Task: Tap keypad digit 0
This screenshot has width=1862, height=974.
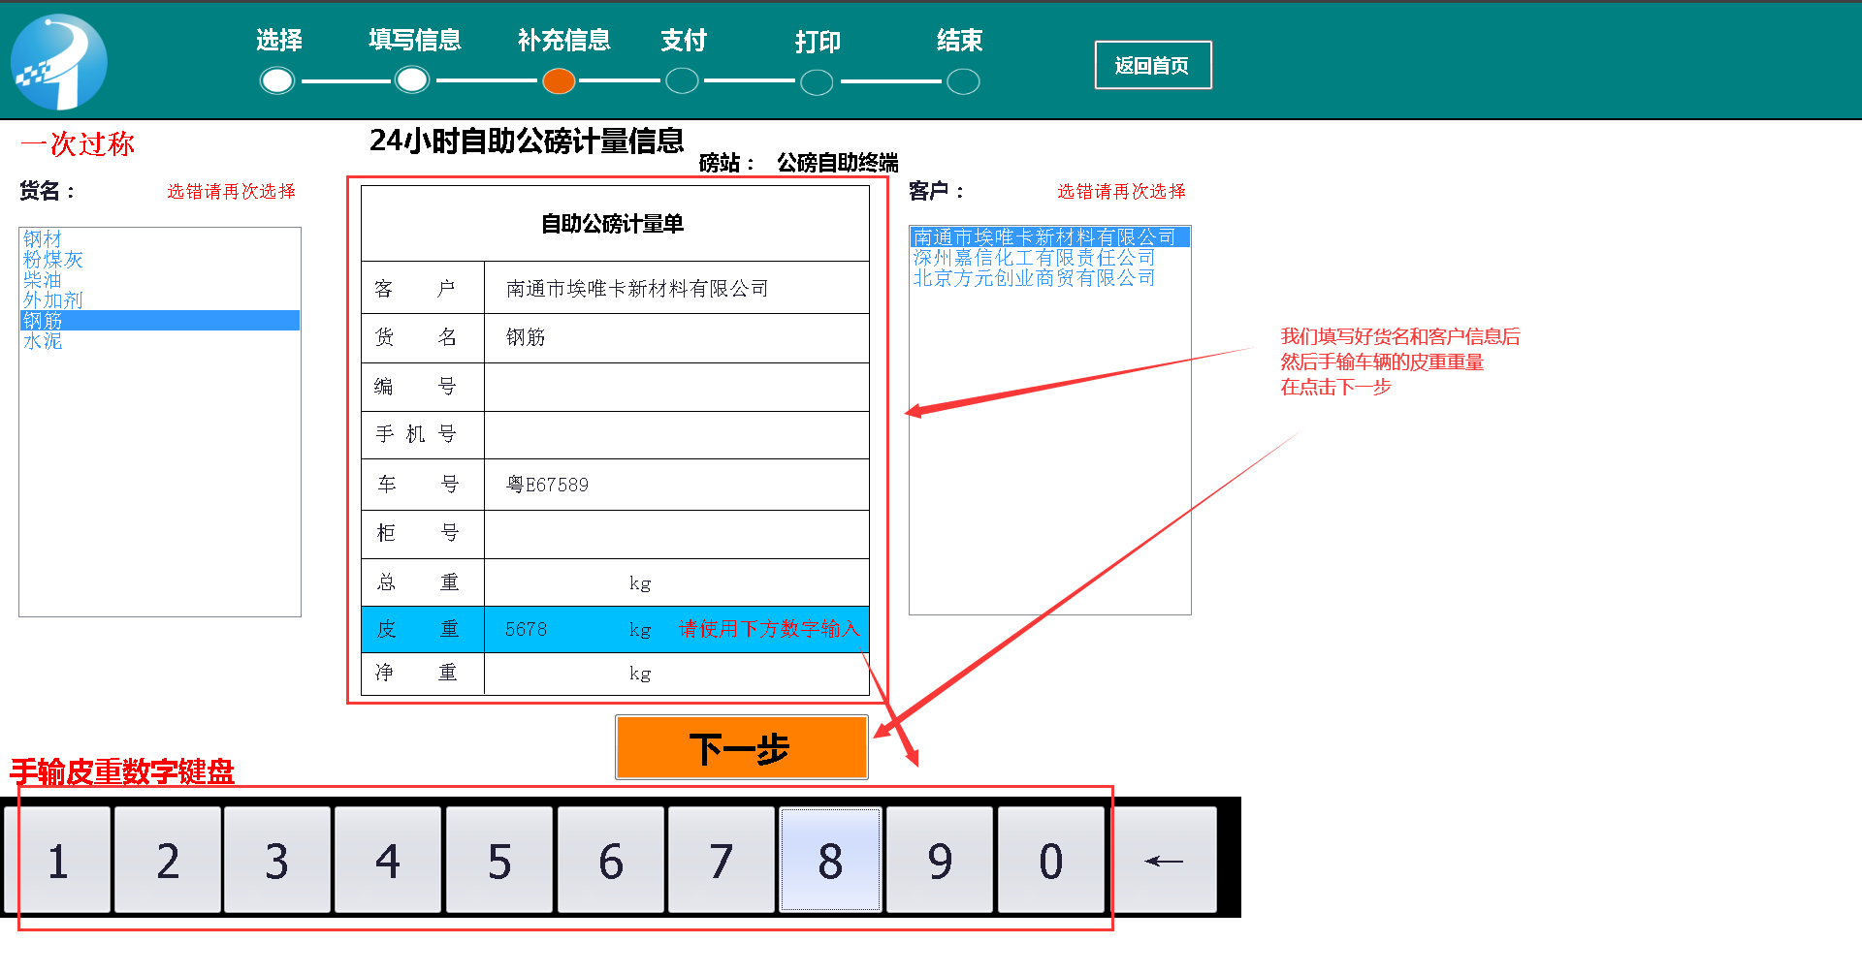Action: [1051, 861]
